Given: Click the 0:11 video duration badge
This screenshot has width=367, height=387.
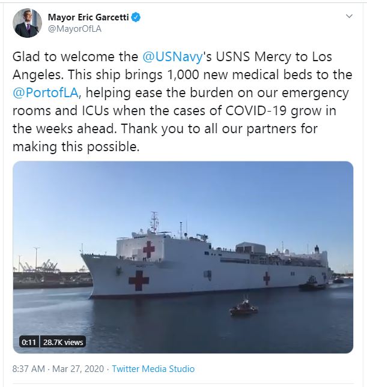Looking at the screenshot, I should 29,342.
